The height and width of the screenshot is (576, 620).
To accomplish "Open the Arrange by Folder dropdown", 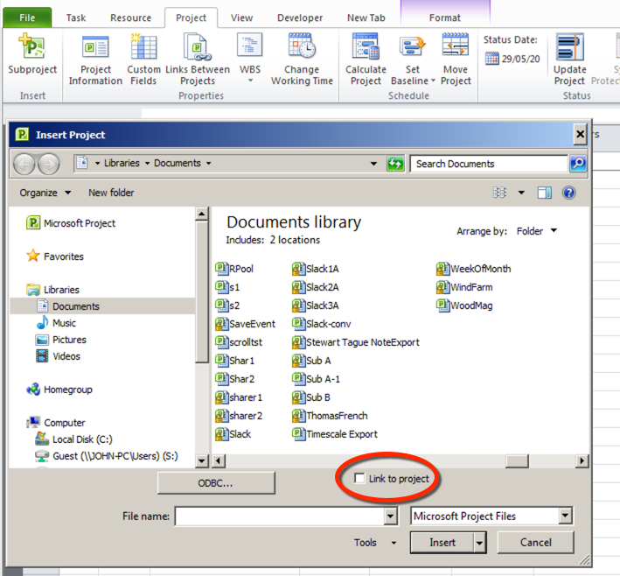I will (x=537, y=231).
